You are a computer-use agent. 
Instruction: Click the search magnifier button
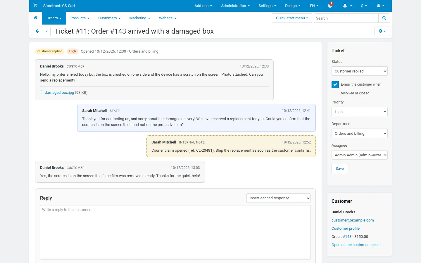(x=384, y=18)
